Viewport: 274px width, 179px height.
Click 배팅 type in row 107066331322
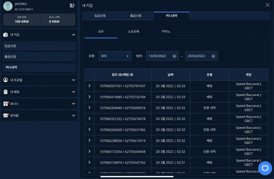pos(209,119)
